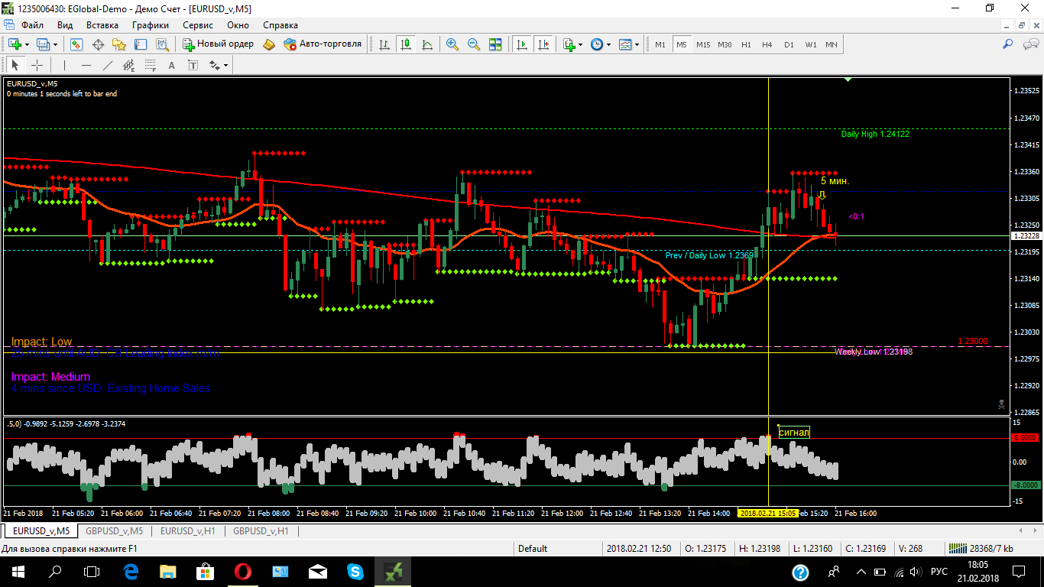Screen dimensions: 1044x587
Task: Select the H4 timeframe button
Action: click(767, 44)
